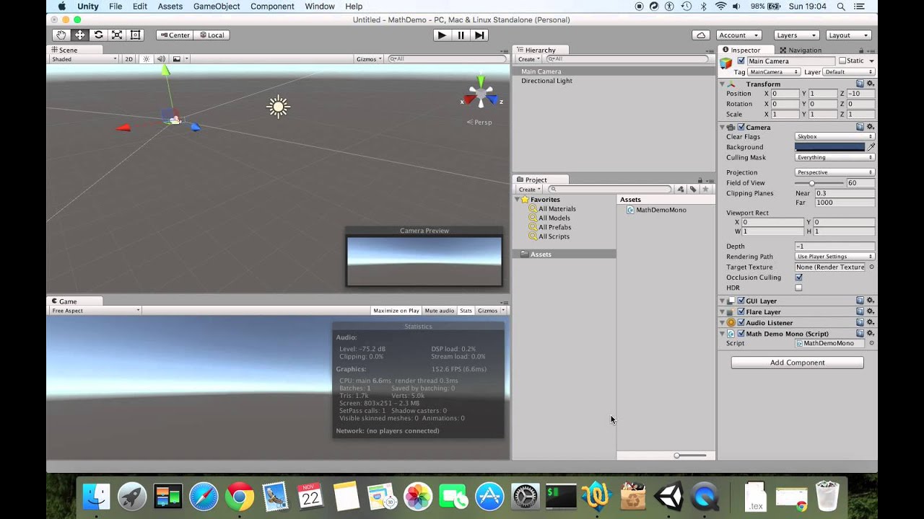Uncheck Occlusion Culling
This screenshot has width=924, height=519.
coord(798,278)
